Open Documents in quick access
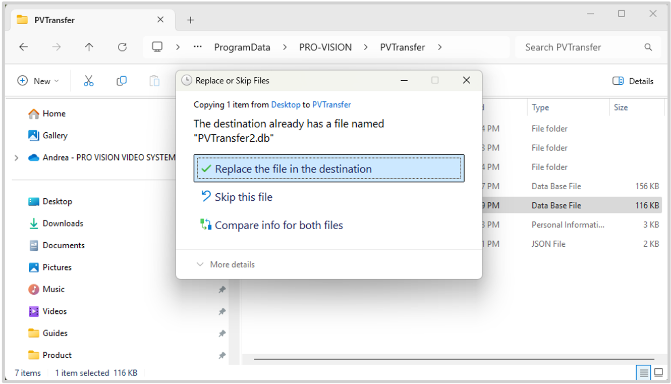 coord(57,245)
